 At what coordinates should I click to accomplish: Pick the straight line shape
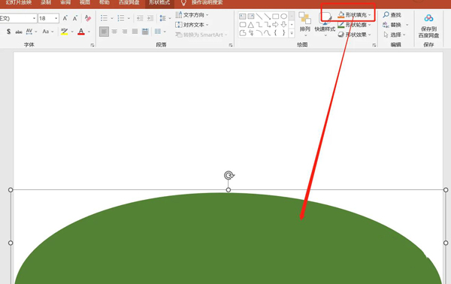259,16
